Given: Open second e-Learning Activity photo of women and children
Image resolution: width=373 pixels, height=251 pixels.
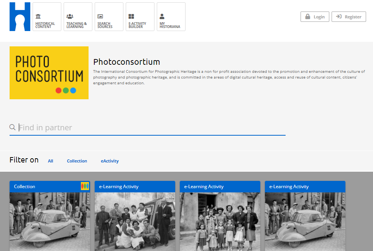Looking at the screenshot, I should [220, 221].
